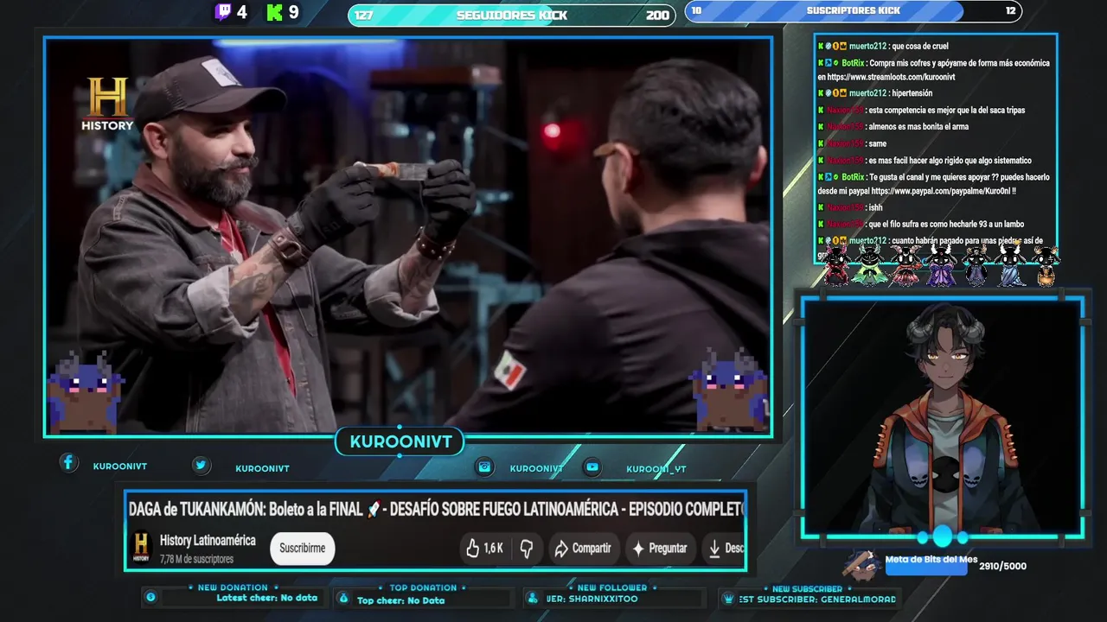This screenshot has width=1107, height=622.
Task: Open the streamloots.com/kuroonivt link in chat
Action: tap(890, 77)
